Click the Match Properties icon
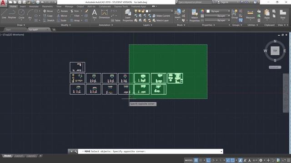This screenshot has width=291, height=163. [195, 15]
